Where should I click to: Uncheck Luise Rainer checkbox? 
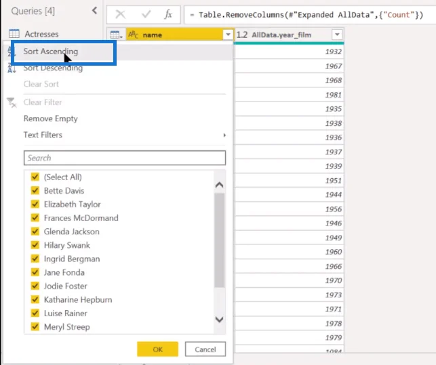tap(35, 313)
